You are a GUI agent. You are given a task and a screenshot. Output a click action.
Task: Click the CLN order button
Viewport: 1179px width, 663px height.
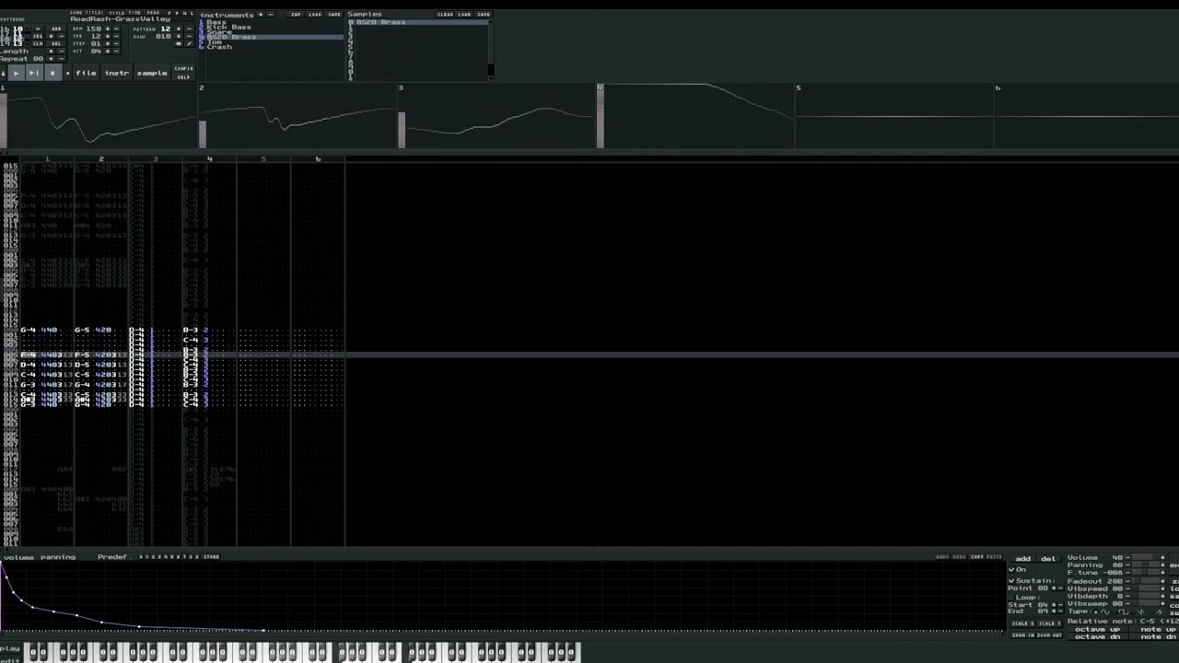click(x=38, y=43)
